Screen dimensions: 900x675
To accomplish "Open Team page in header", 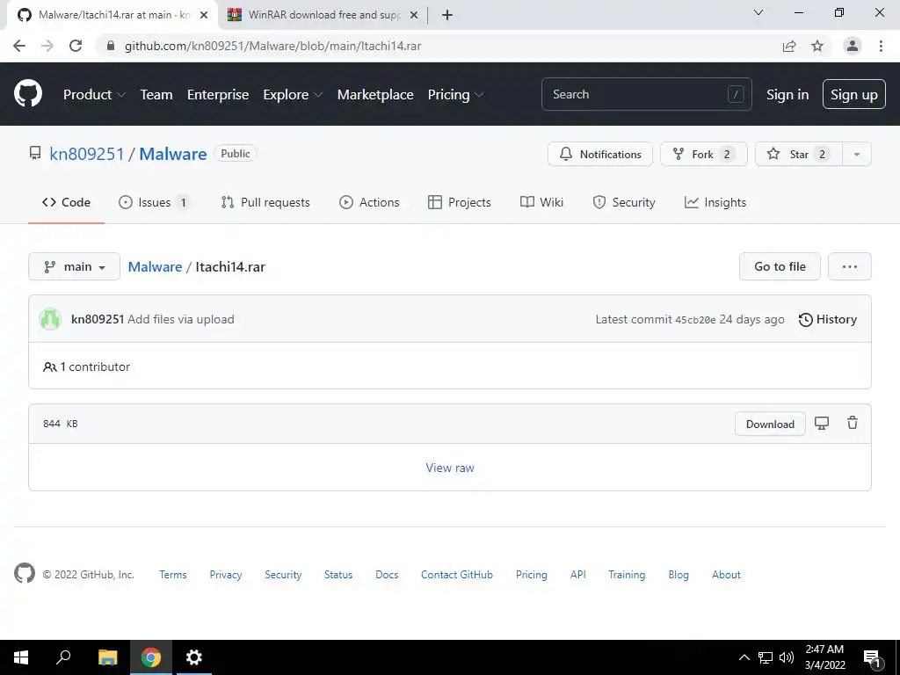I will tap(156, 95).
